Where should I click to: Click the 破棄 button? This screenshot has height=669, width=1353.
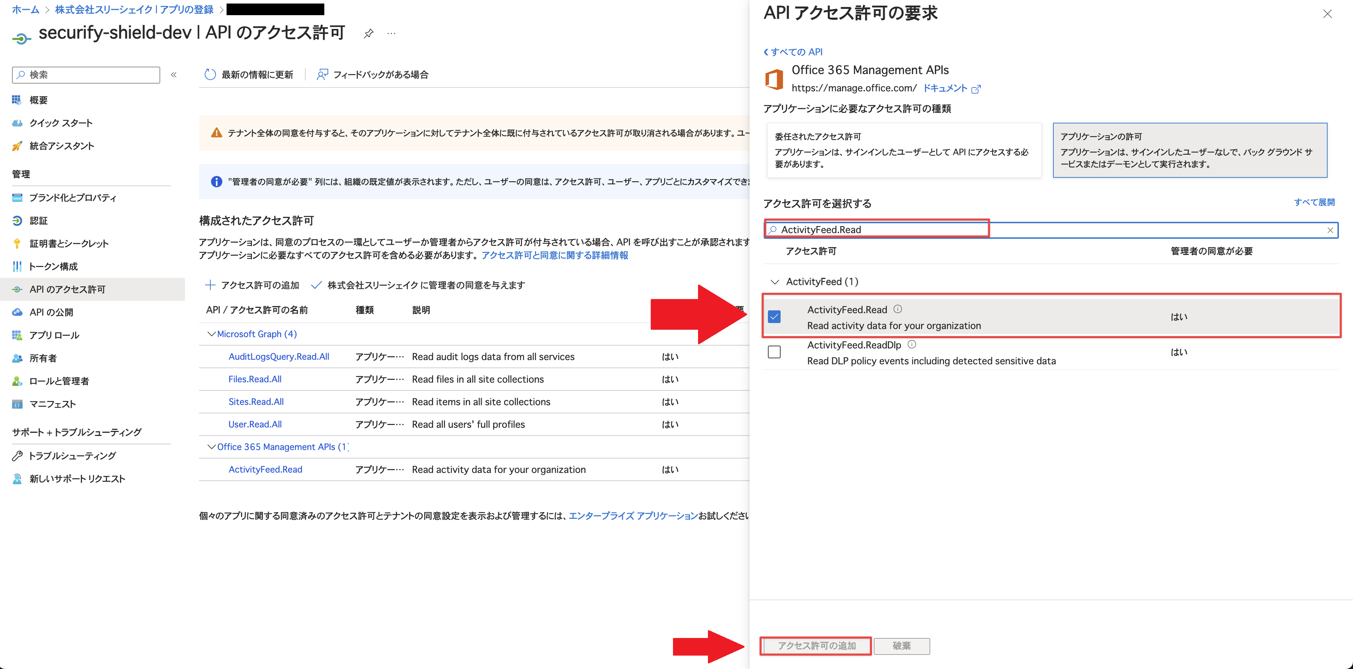click(x=901, y=646)
